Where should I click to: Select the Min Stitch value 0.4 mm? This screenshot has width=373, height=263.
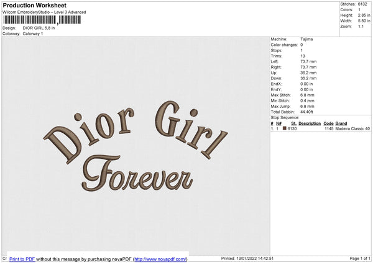(307, 101)
